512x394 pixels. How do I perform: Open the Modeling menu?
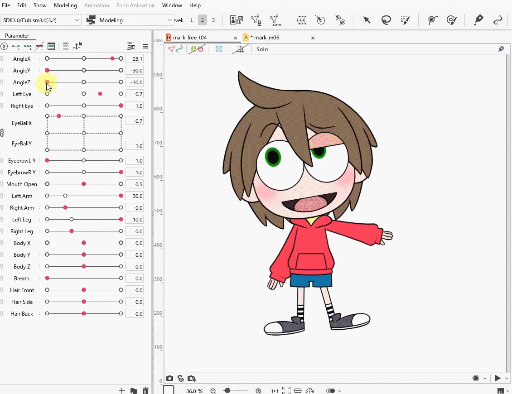click(x=65, y=5)
